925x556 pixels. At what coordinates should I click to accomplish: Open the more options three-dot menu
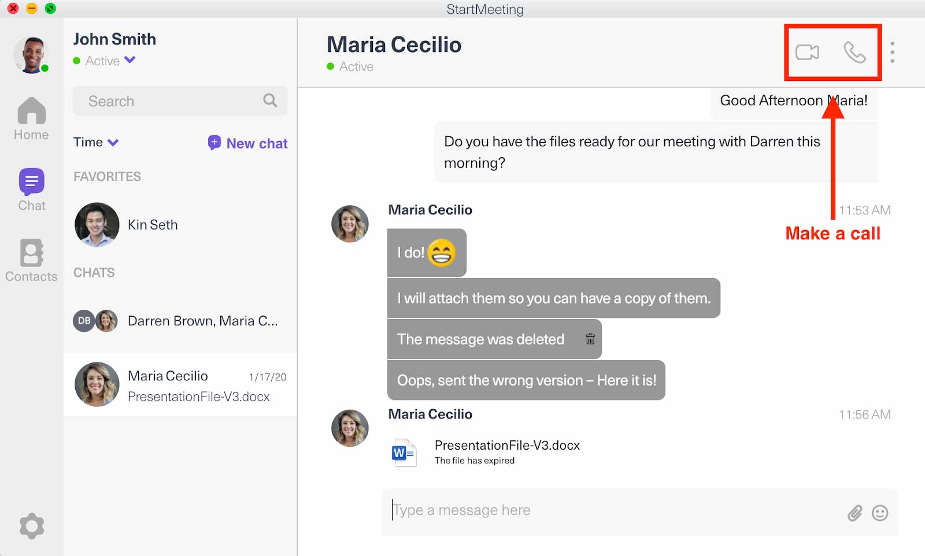(x=893, y=52)
